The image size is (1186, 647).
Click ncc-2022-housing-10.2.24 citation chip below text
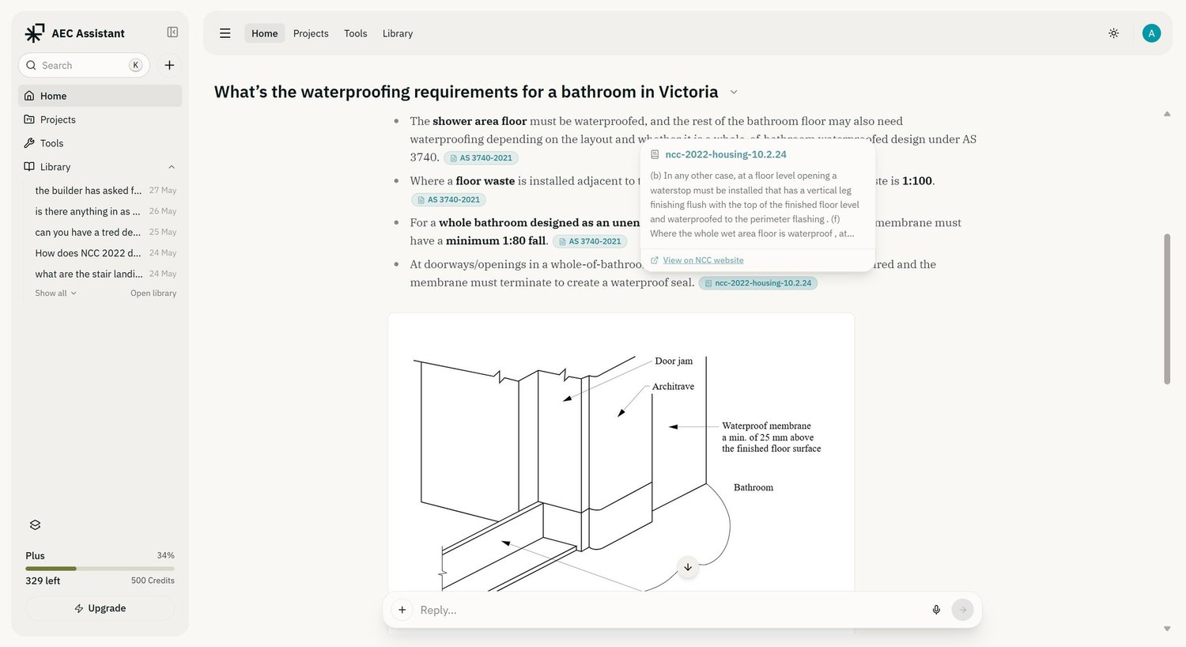click(x=758, y=283)
